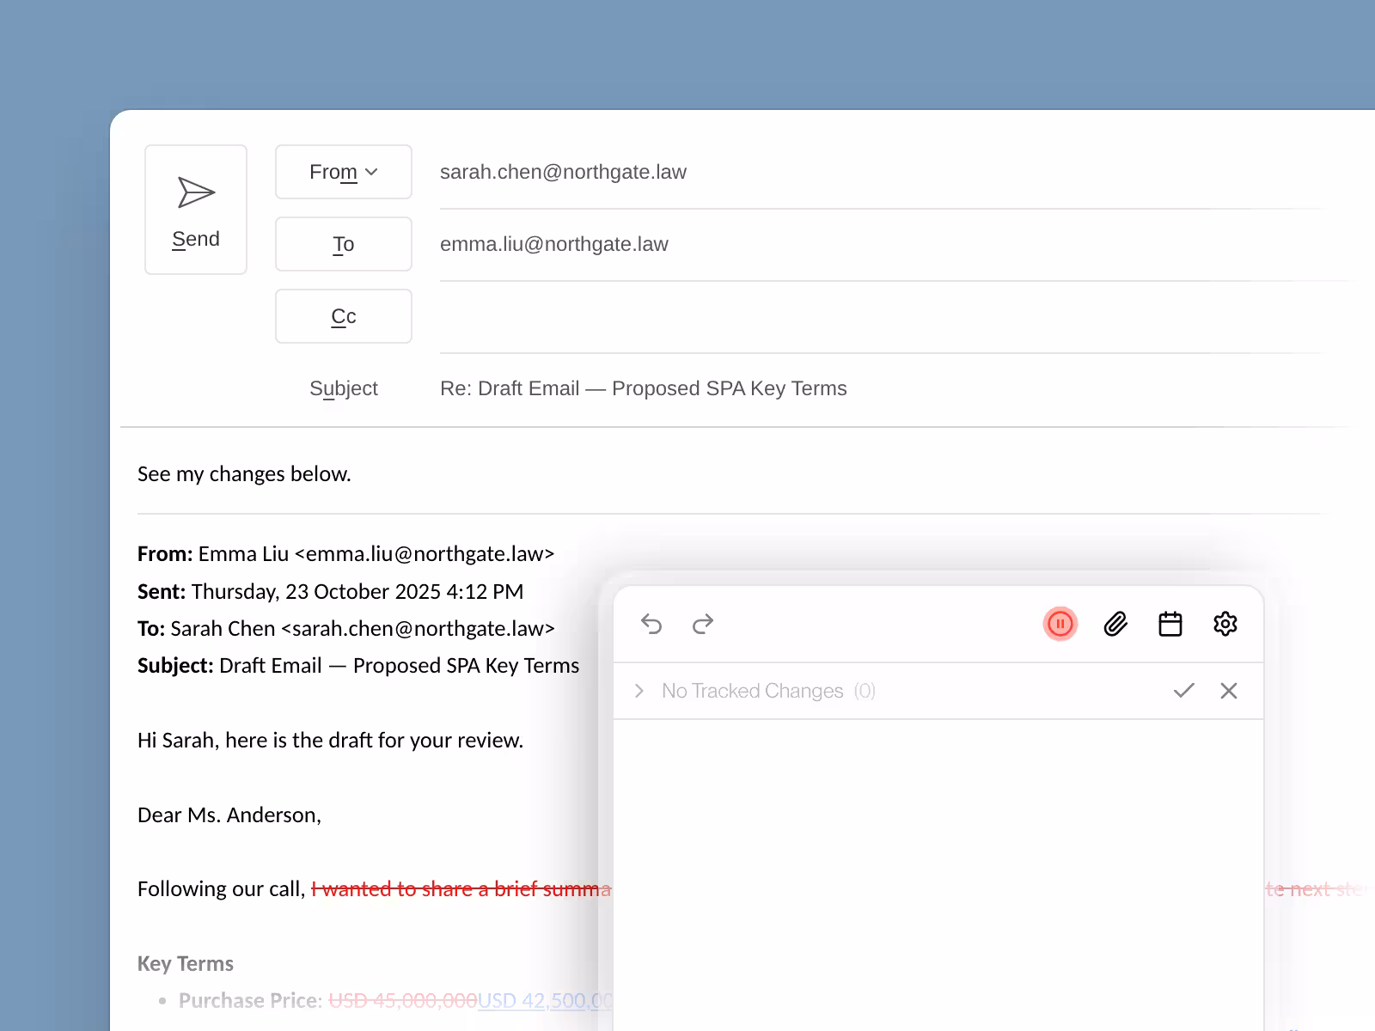Click the struck-through USD 45,000,000 price
1375x1031 pixels.
point(403,1001)
